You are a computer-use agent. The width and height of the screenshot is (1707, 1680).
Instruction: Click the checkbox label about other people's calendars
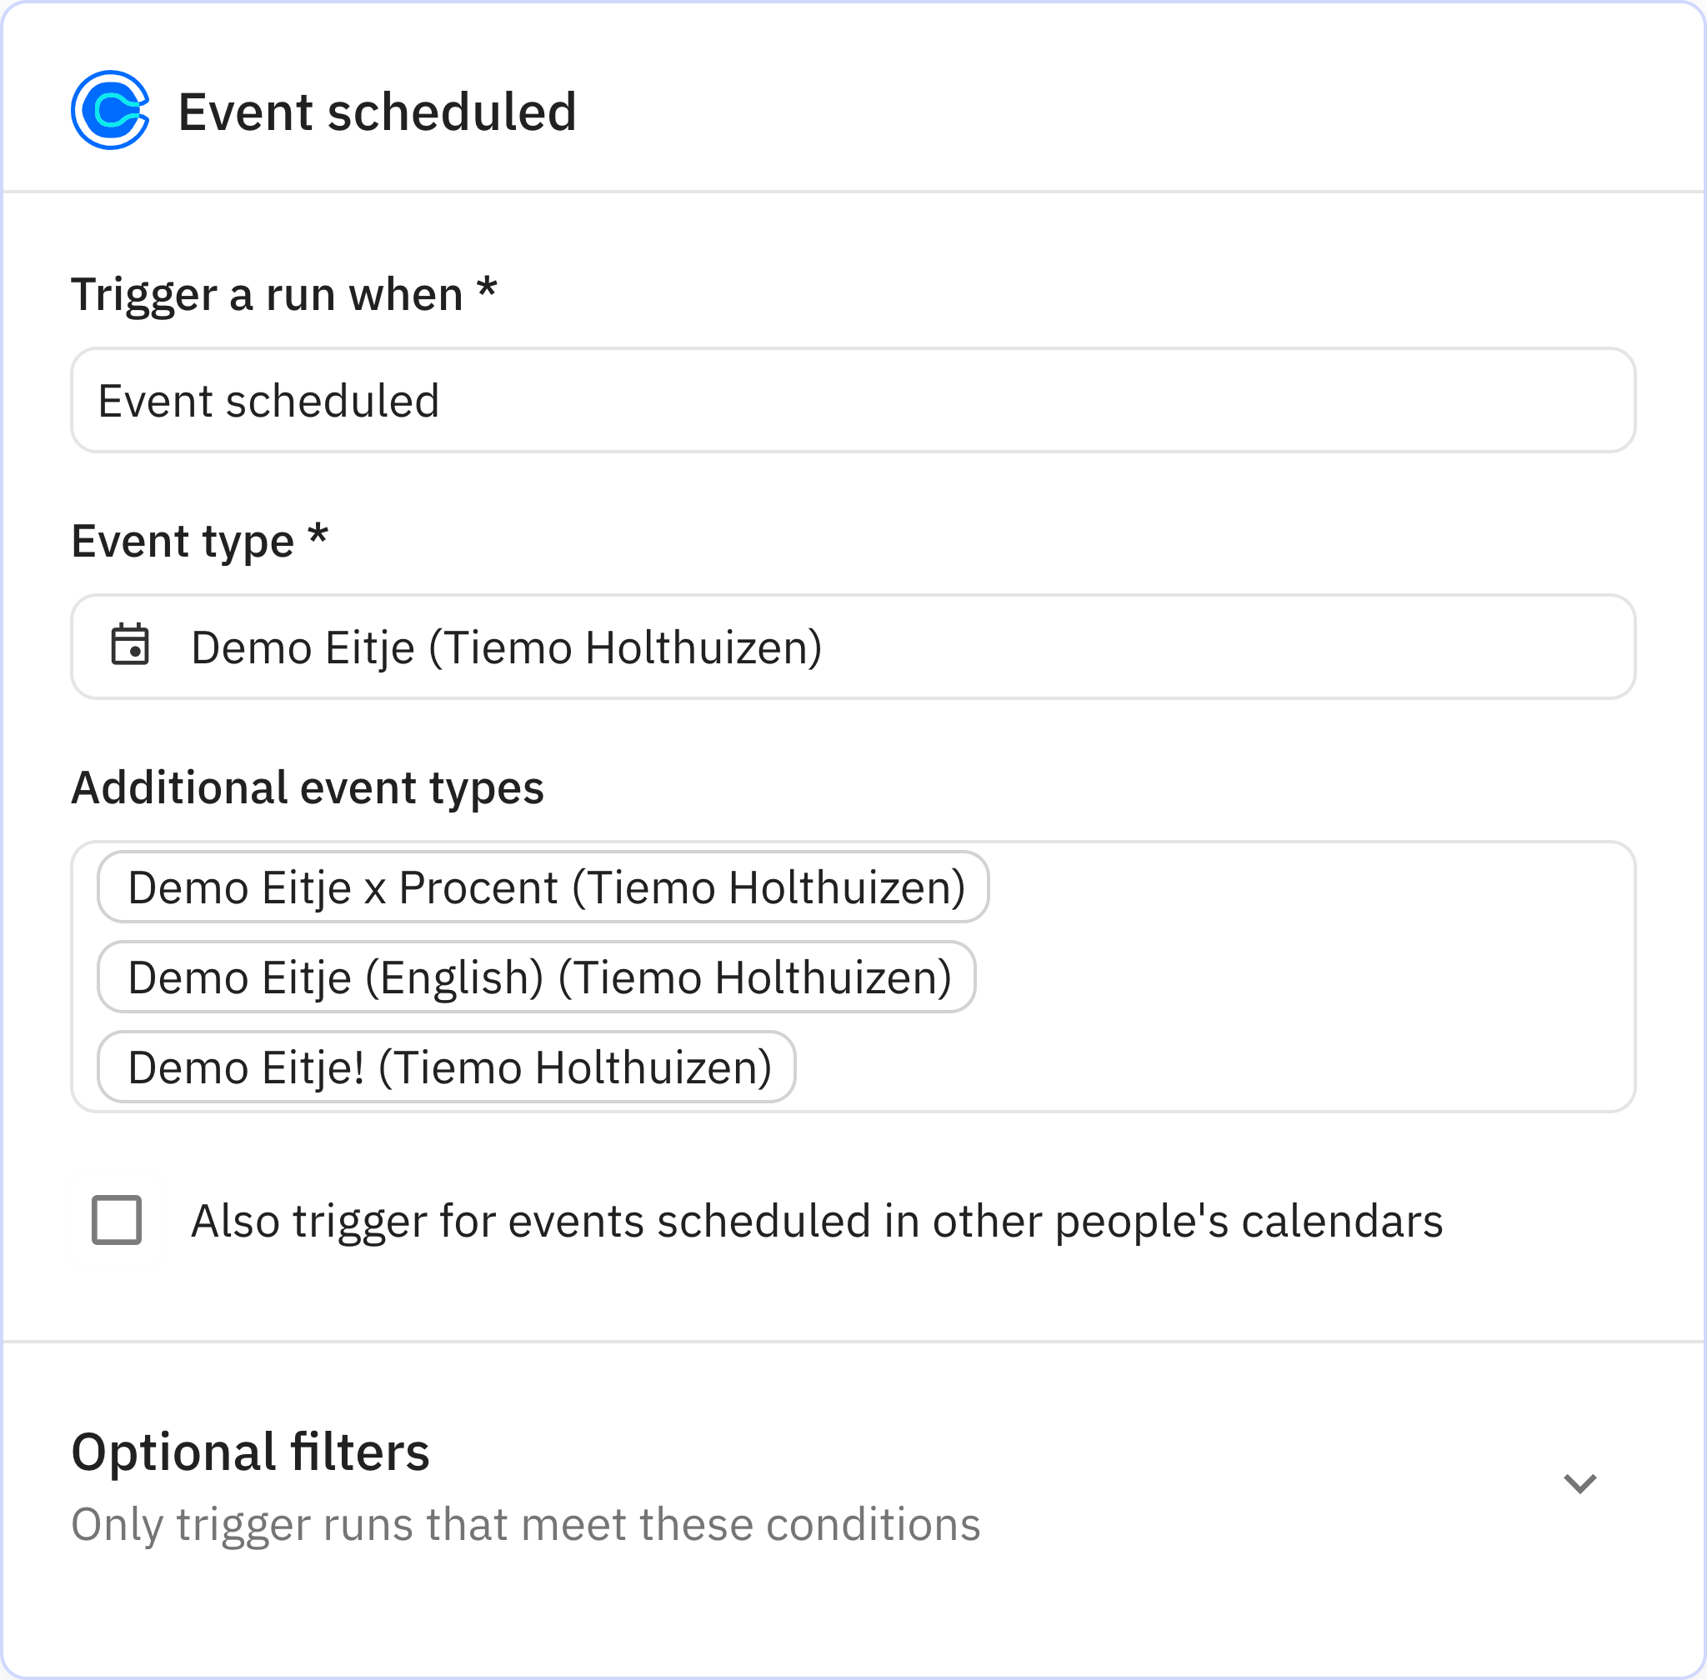tap(817, 1222)
